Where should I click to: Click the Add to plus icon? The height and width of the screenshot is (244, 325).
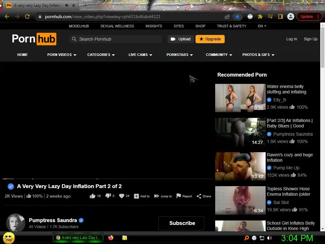pos(136,196)
